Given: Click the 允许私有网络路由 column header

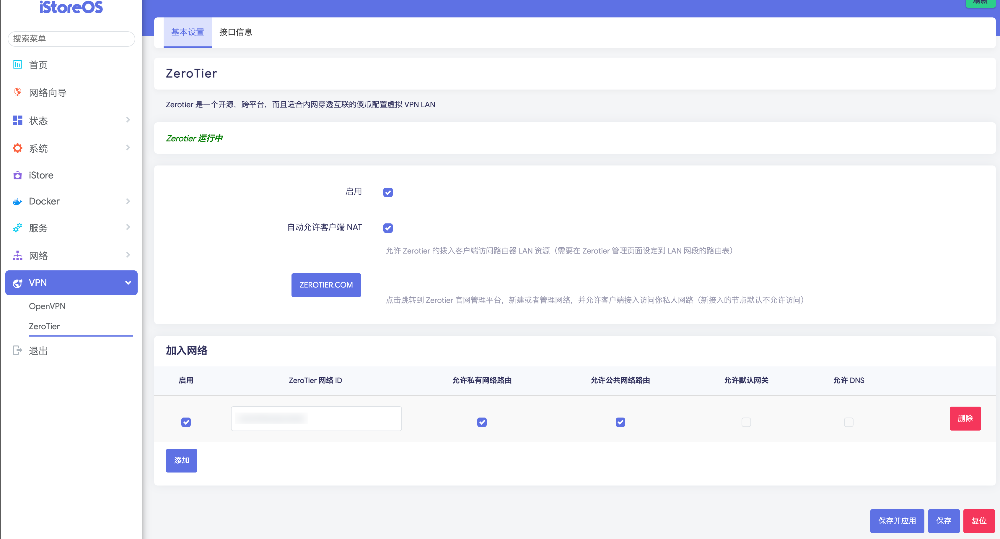Looking at the screenshot, I should pos(482,380).
